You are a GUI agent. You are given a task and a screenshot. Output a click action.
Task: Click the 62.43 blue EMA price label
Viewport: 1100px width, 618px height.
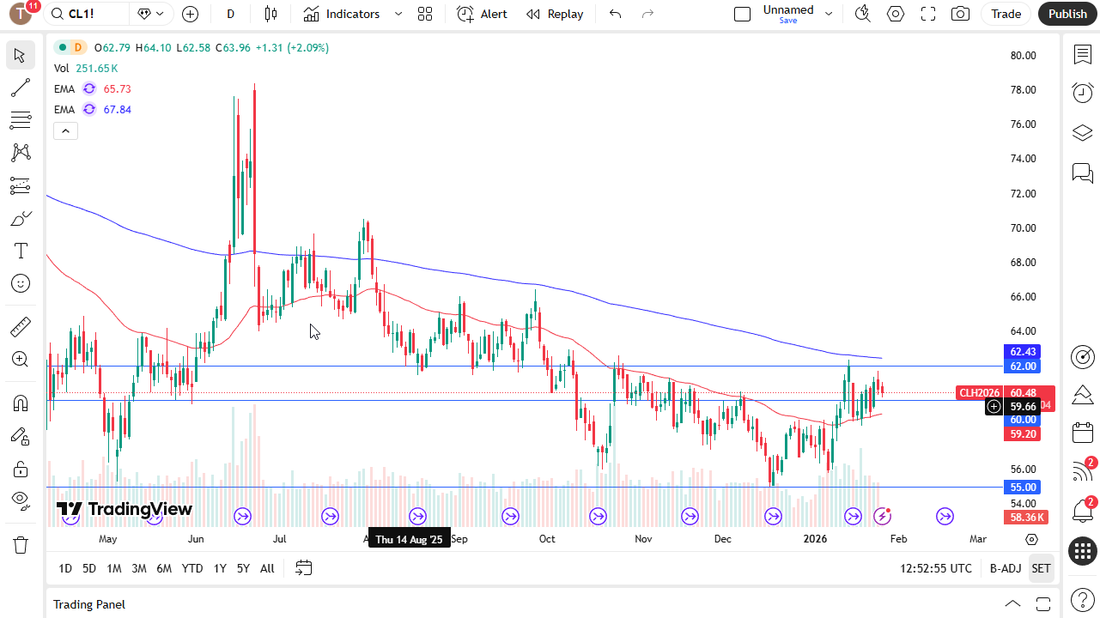click(1023, 352)
